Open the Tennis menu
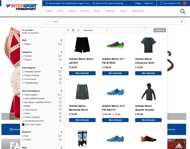 pos(60,11)
